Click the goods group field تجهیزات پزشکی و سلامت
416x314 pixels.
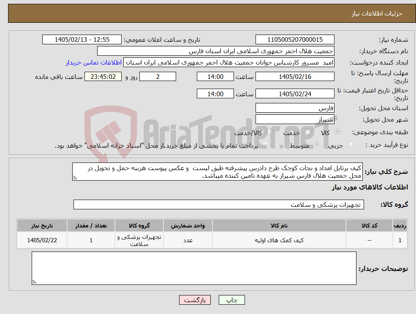tap(219, 204)
